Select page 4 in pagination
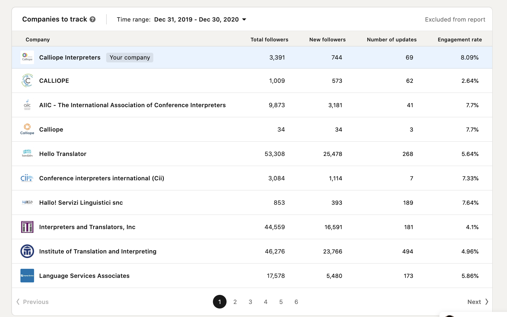Image resolution: width=507 pixels, height=317 pixels. (266, 302)
